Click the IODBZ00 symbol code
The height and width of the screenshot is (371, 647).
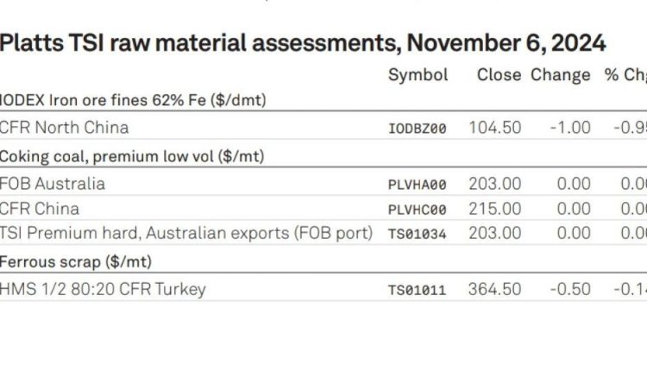pyautogui.click(x=418, y=129)
